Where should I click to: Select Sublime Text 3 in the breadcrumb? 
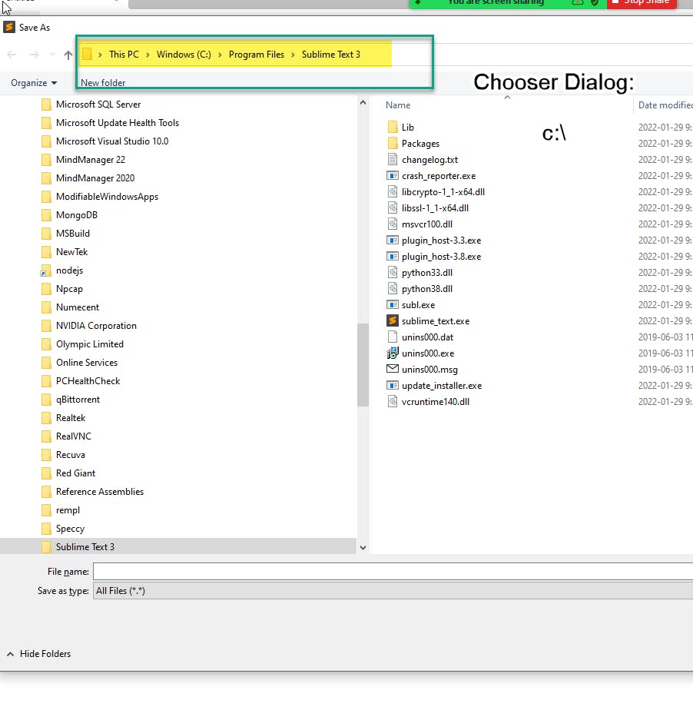point(330,55)
